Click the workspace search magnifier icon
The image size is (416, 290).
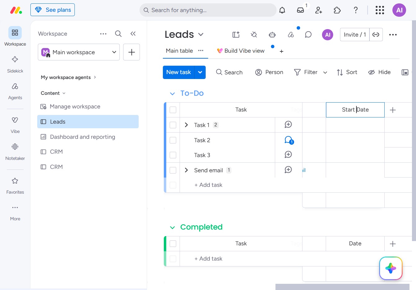[118, 34]
